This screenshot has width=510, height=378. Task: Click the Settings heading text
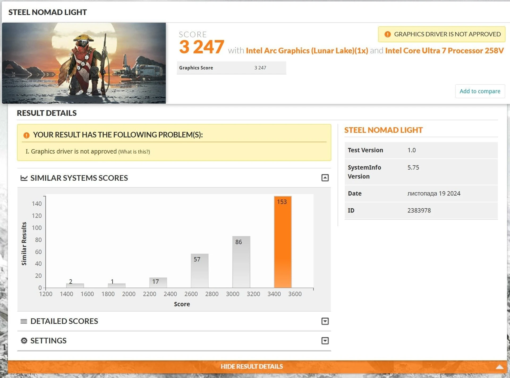point(48,341)
